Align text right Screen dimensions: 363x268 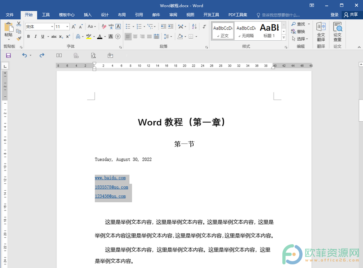coord(142,37)
